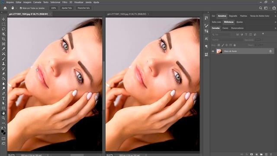Open the Camadas panel options menu

275,28
